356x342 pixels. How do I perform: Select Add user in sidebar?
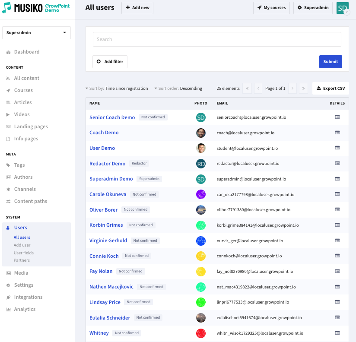point(22,245)
